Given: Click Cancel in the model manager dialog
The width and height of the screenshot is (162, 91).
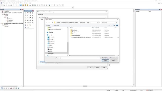Looking at the screenshot, I should coord(97,67).
